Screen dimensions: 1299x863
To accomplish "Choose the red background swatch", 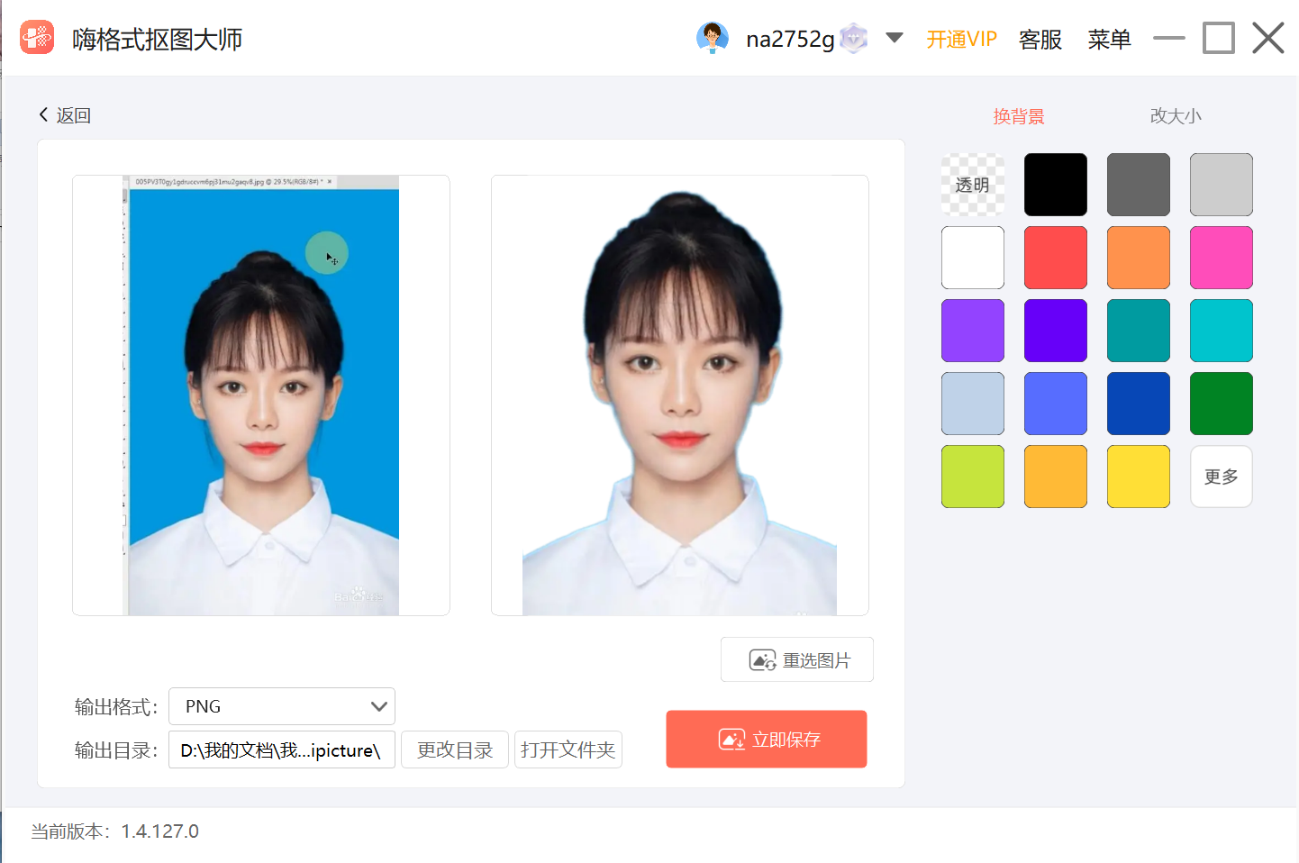I will tap(1056, 258).
